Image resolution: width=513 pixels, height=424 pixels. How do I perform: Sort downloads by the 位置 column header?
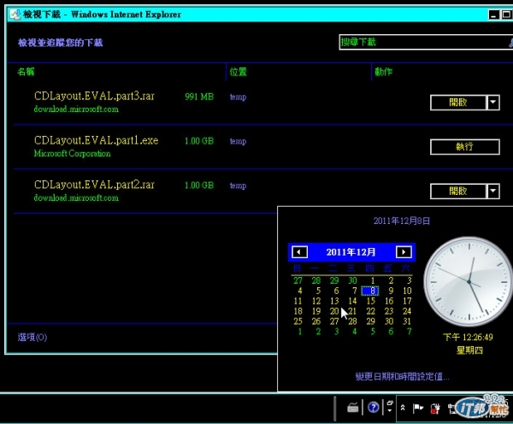[x=239, y=72]
